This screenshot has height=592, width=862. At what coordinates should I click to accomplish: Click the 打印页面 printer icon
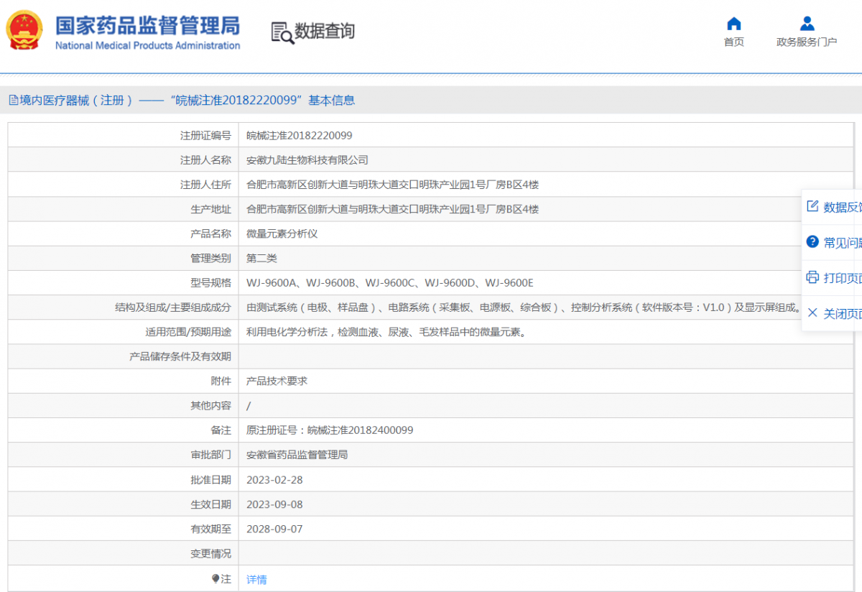[812, 277]
